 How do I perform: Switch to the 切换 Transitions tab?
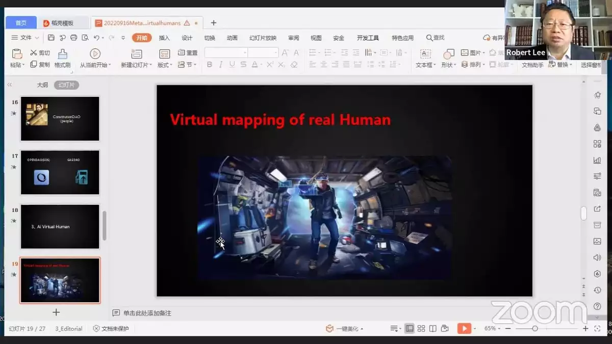[x=210, y=38]
